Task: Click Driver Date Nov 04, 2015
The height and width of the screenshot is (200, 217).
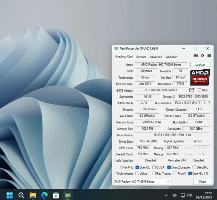Action: [x=148, y=141]
